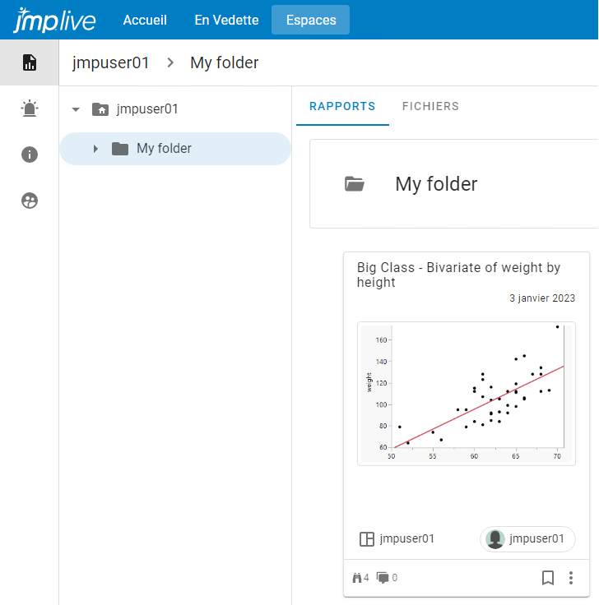Open the groups icon in left sidebar

pyautogui.click(x=30, y=201)
